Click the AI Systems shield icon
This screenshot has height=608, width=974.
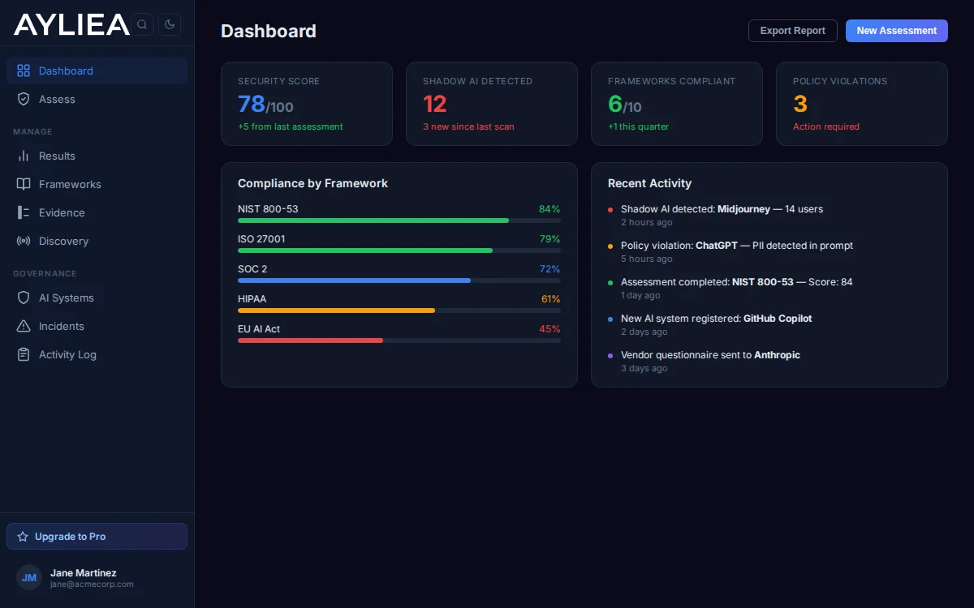click(23, 298)
